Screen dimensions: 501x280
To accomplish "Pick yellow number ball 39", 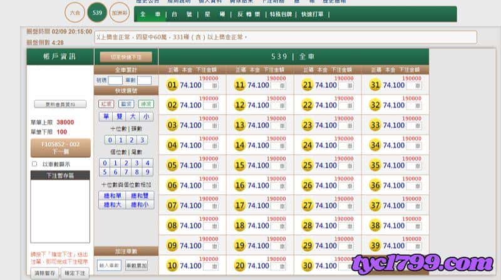I will pos(375,246).
